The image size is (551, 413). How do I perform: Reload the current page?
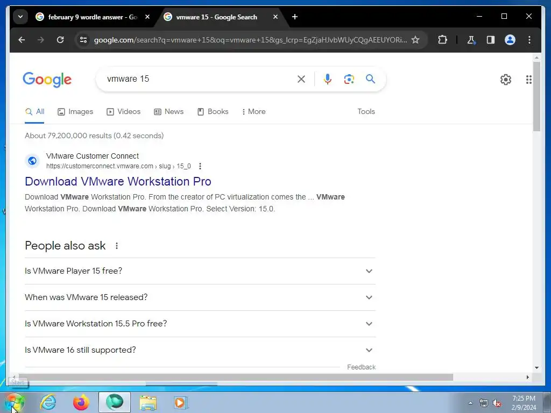tap(60, 40)
